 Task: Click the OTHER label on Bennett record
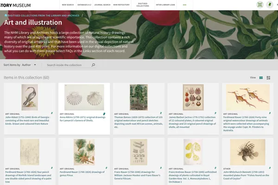click(x=227, y=169)
